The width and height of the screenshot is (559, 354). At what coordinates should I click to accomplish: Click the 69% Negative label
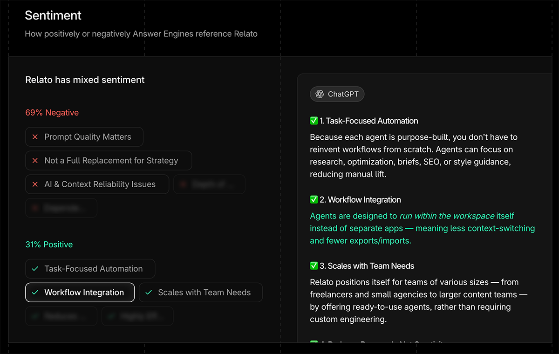point(52,113)
